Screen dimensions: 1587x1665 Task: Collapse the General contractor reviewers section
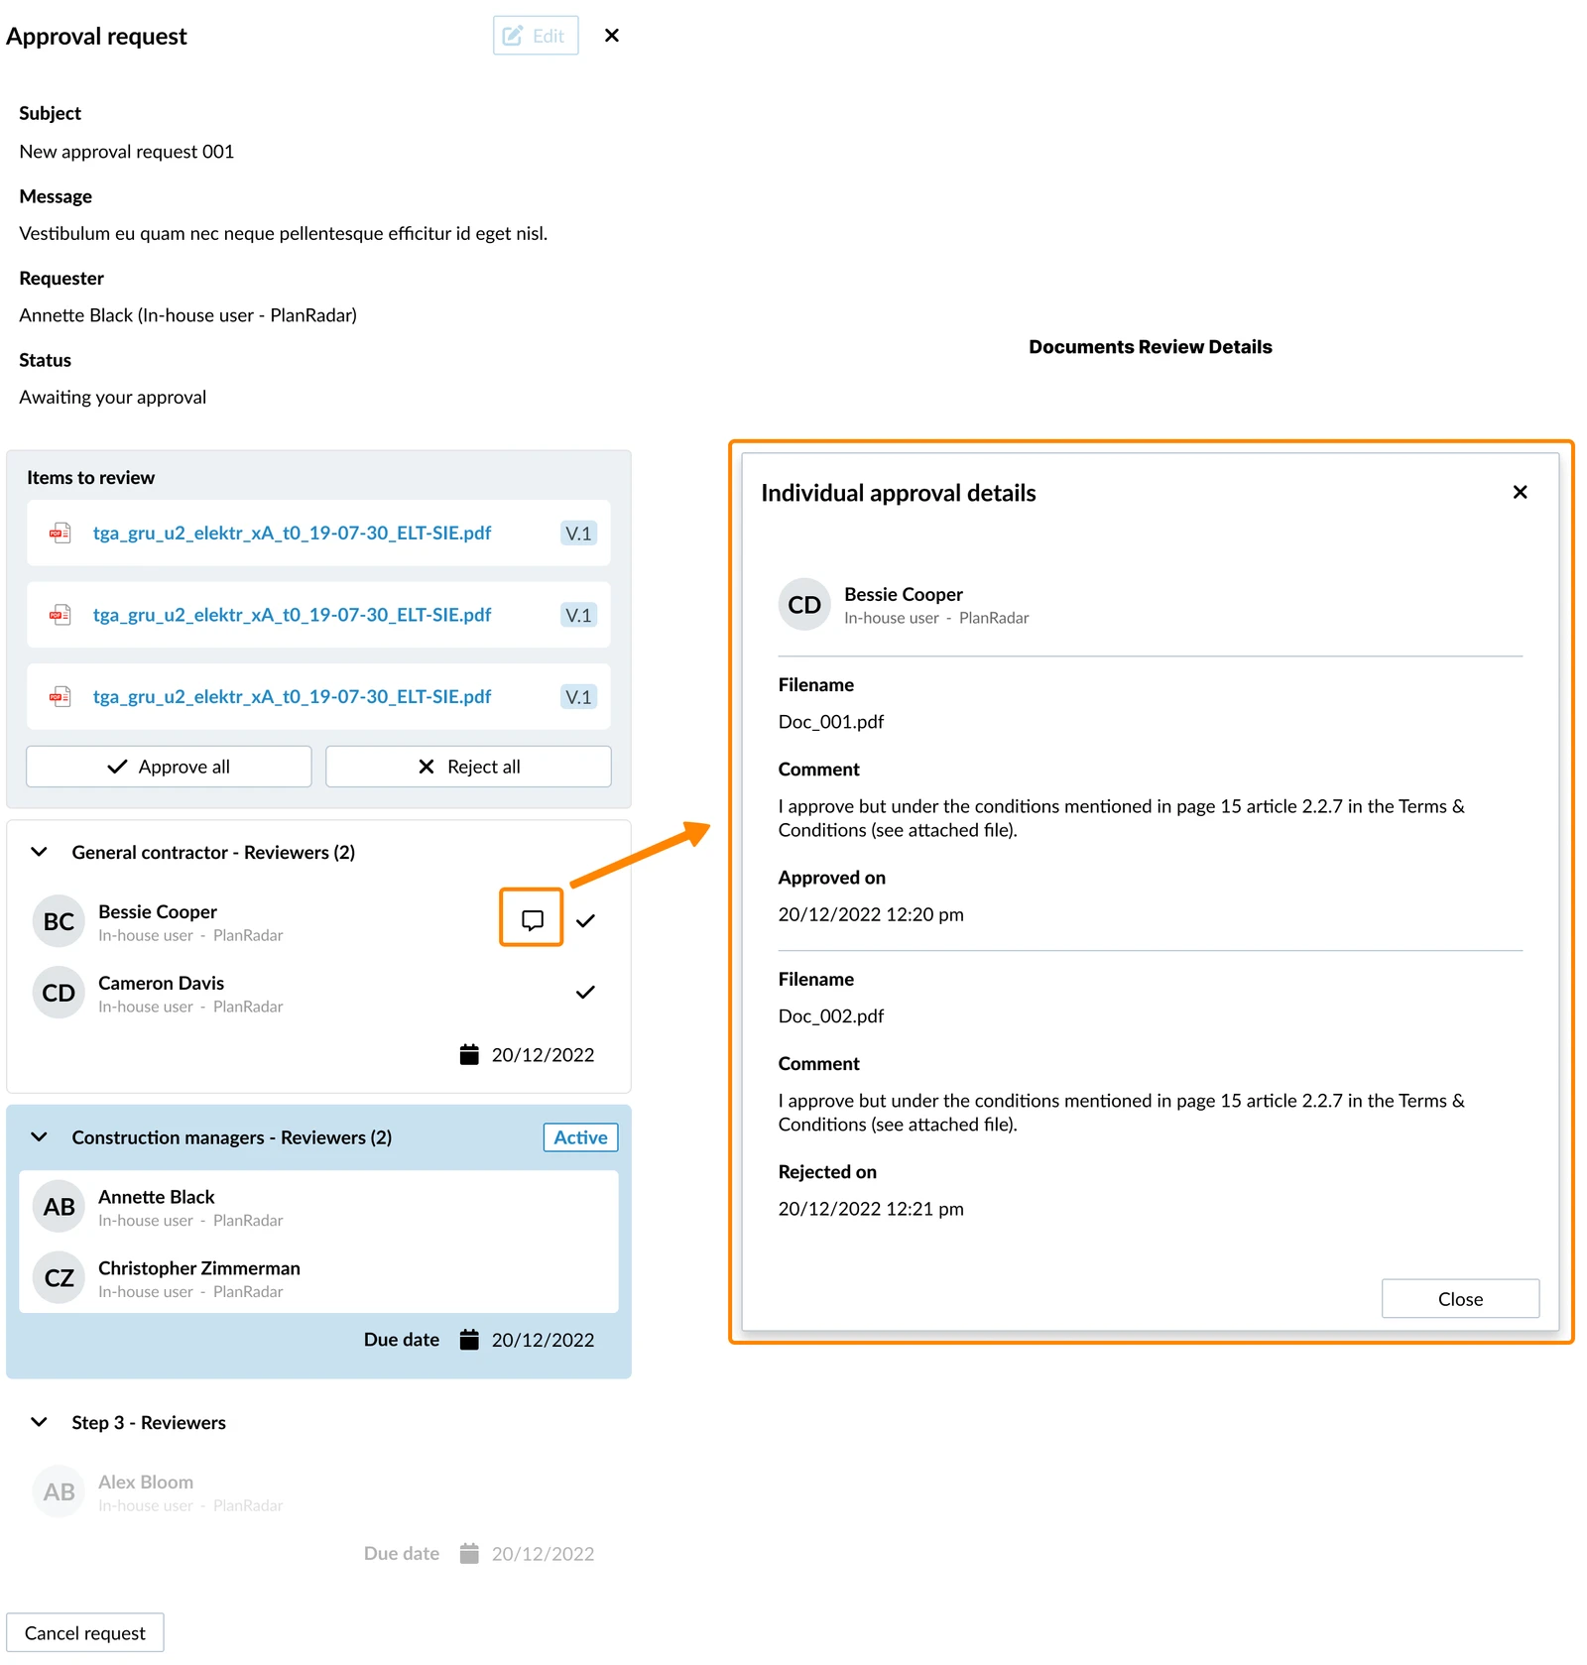pyautogui.click(x=39, y=852)
